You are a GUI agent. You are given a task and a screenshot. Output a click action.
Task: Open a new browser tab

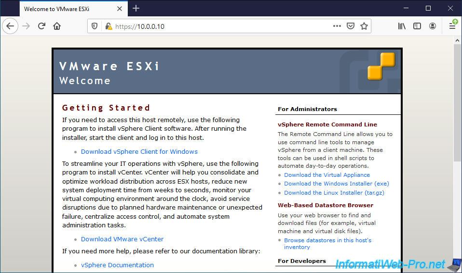click(136, 8)
